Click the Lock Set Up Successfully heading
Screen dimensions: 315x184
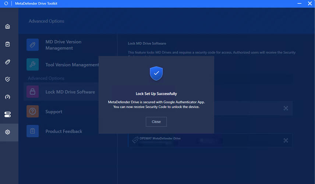pos(156,94)
